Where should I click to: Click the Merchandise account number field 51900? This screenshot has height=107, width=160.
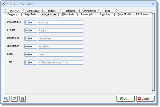(x=31, y=23)
